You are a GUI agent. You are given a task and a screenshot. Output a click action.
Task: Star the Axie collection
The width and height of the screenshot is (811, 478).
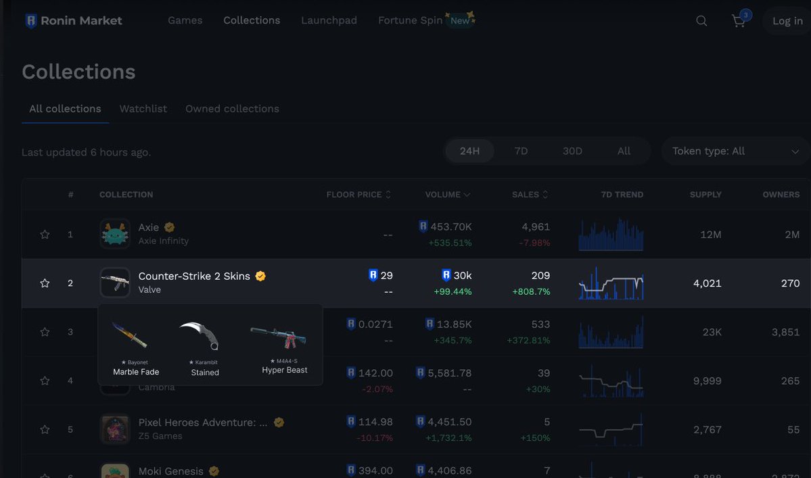click(45, 235)
